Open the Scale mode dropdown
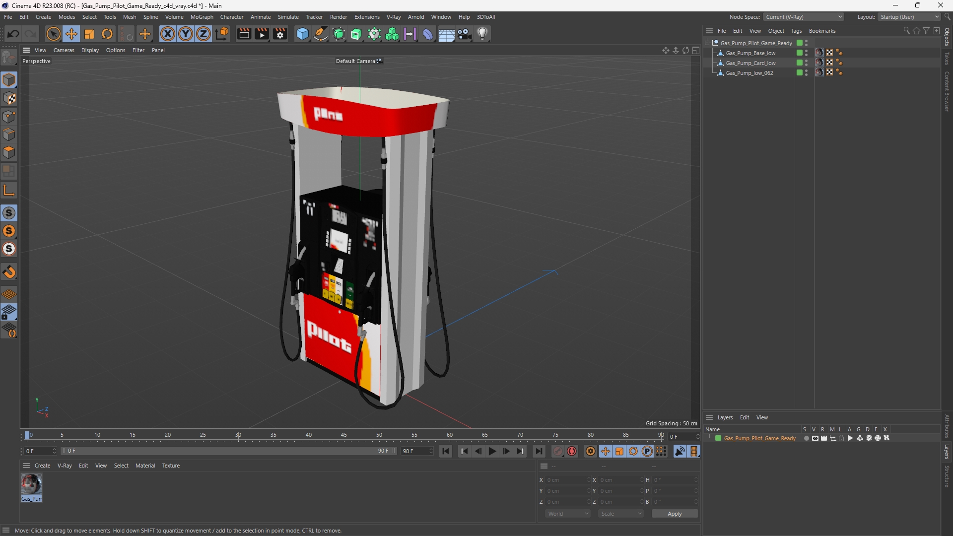The height and width of the screenshot is (536, 953). click(621, 514)
